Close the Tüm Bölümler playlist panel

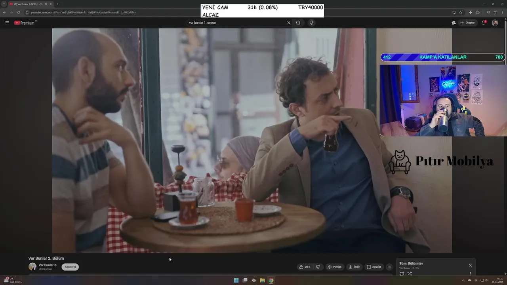470,265
